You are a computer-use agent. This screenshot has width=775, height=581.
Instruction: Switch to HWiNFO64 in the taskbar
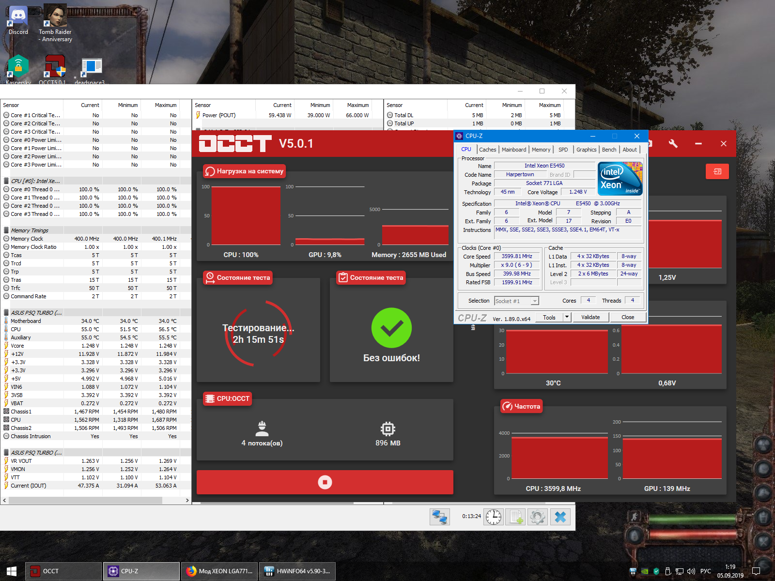297,571
